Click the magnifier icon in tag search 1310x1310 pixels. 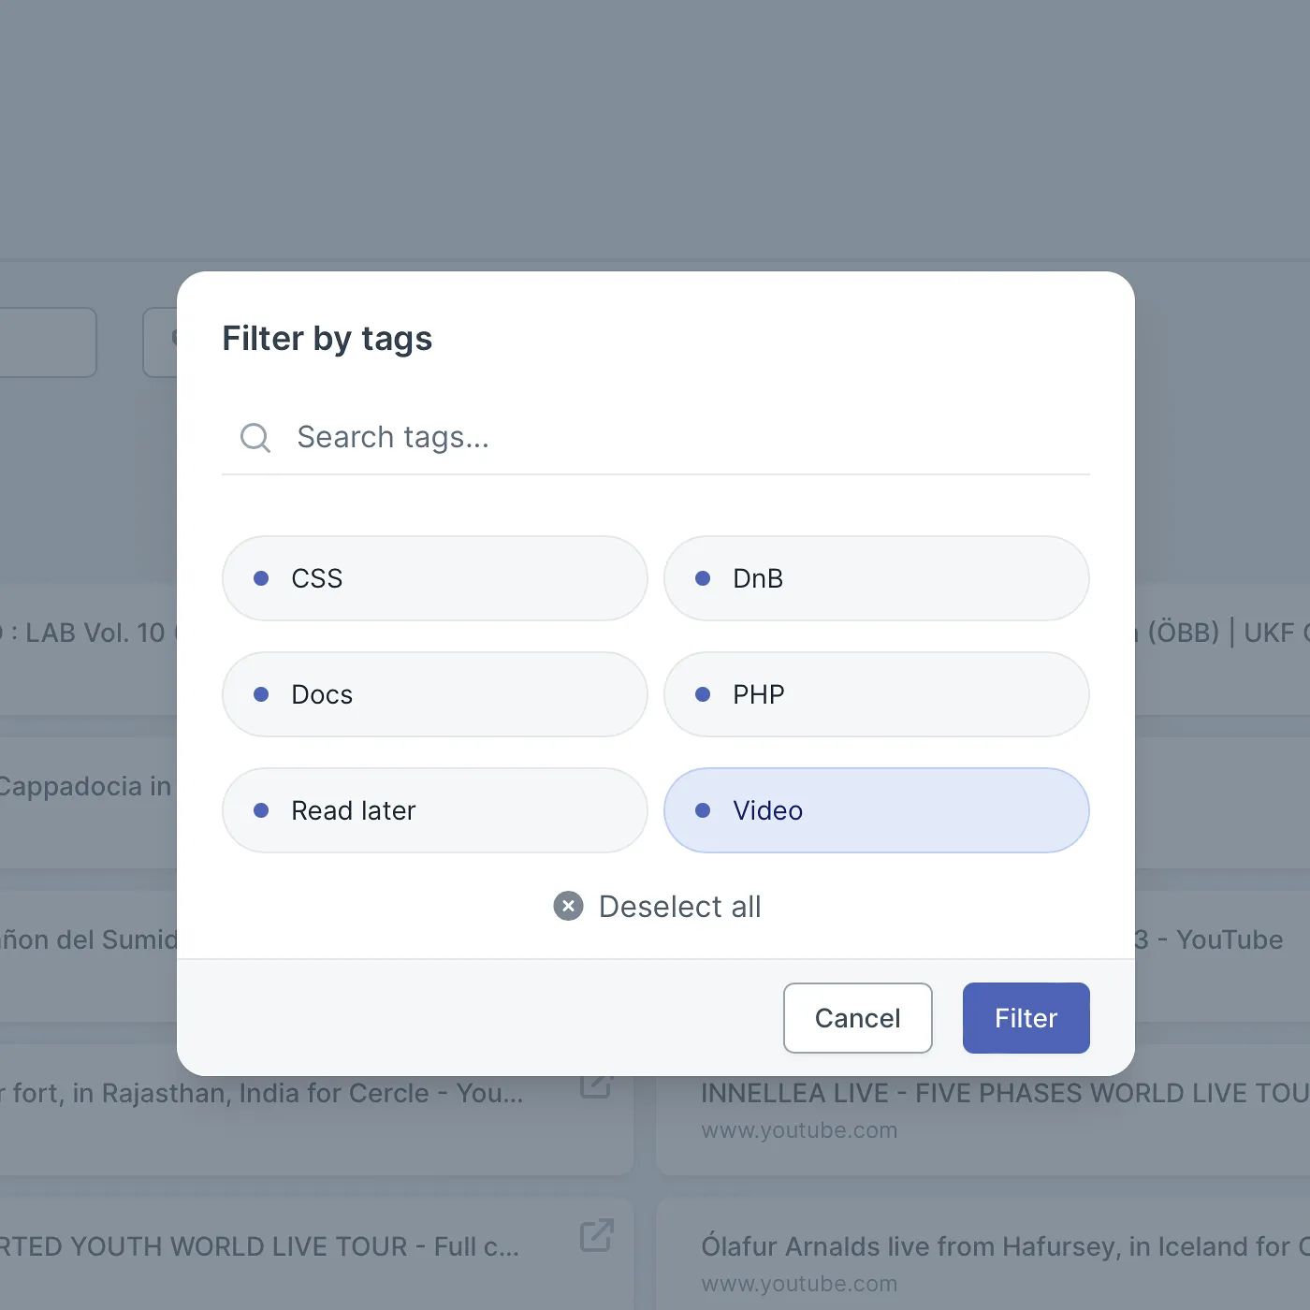point(255,437)
